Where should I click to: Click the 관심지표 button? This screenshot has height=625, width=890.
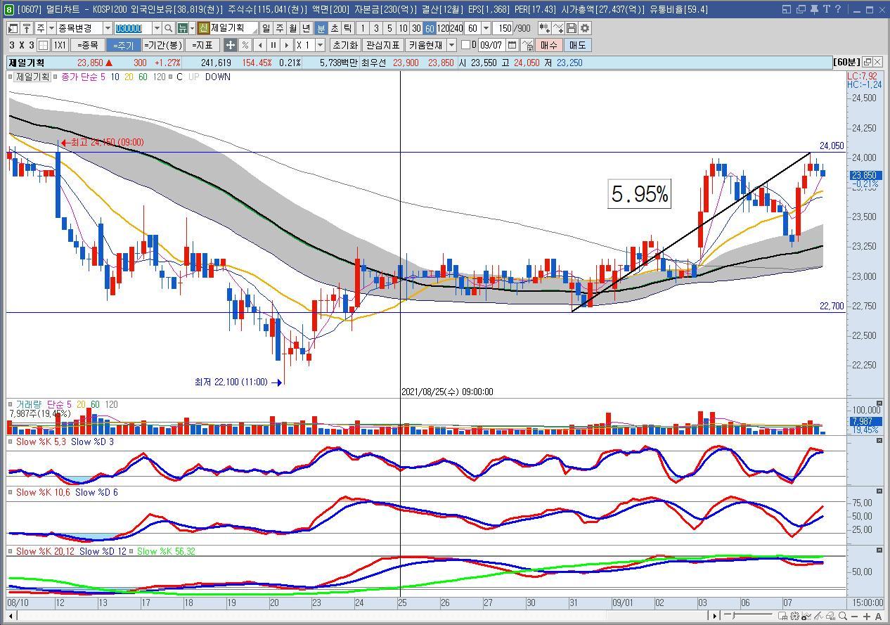[x=383, y=45]
